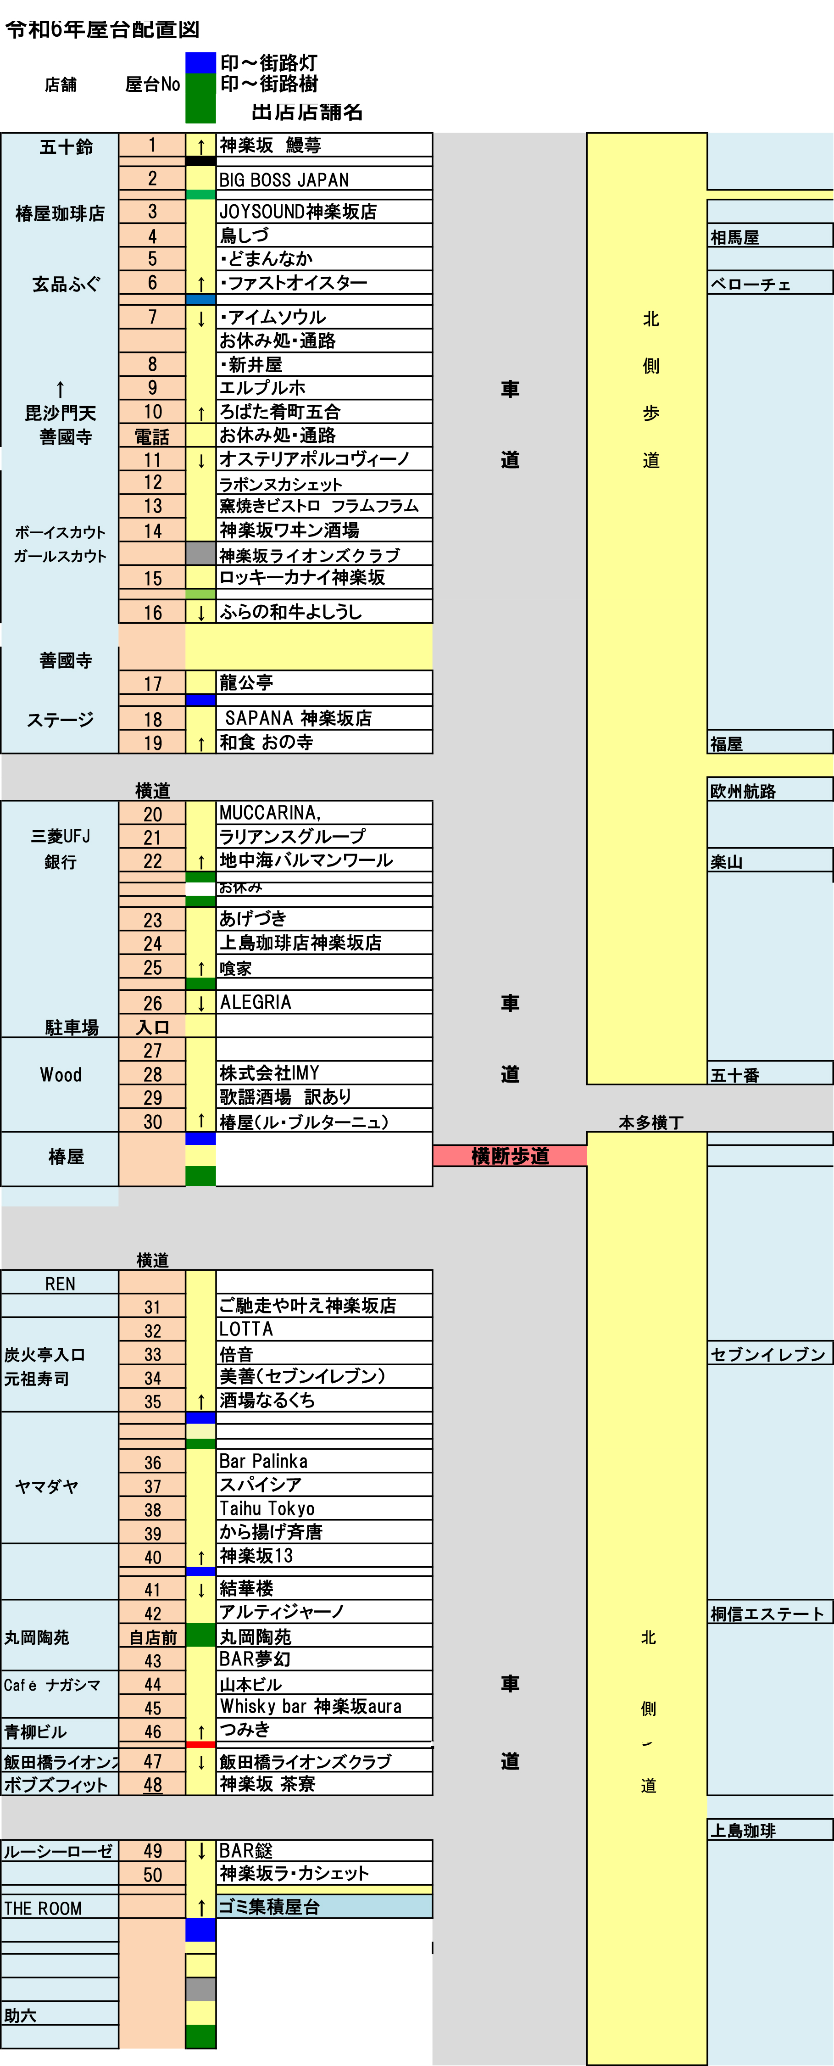The image size is (834, 2066).
Task: Click the 歌謡酒場 訳あり cell
Action: tap(324, 1096)
